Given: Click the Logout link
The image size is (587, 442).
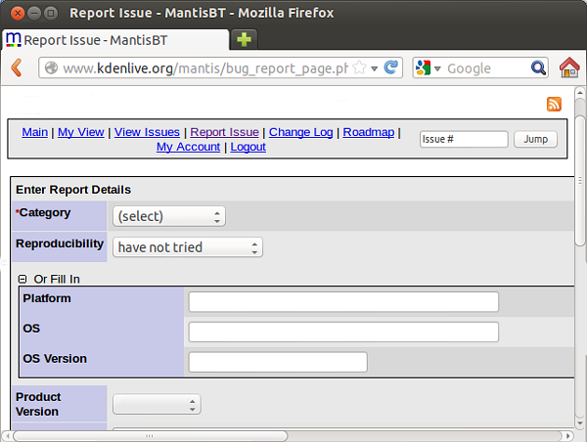Looking at the screenshot, I should pyautogui.click(x=248, y=147).
